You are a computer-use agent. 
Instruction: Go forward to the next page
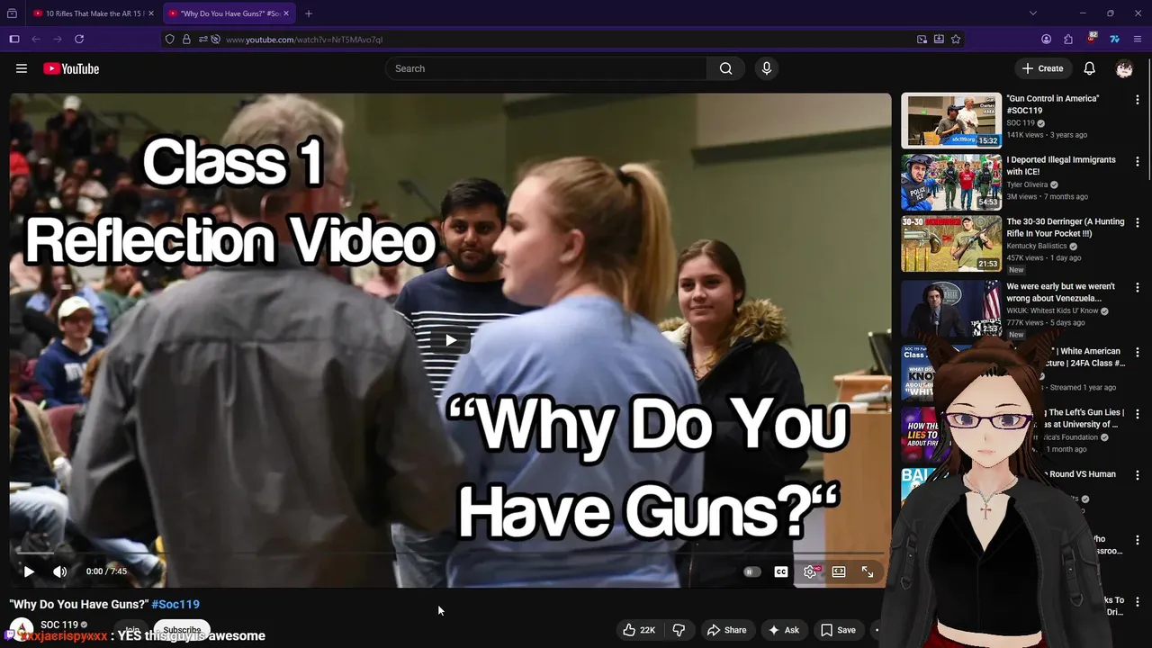[x=58, y=40]
